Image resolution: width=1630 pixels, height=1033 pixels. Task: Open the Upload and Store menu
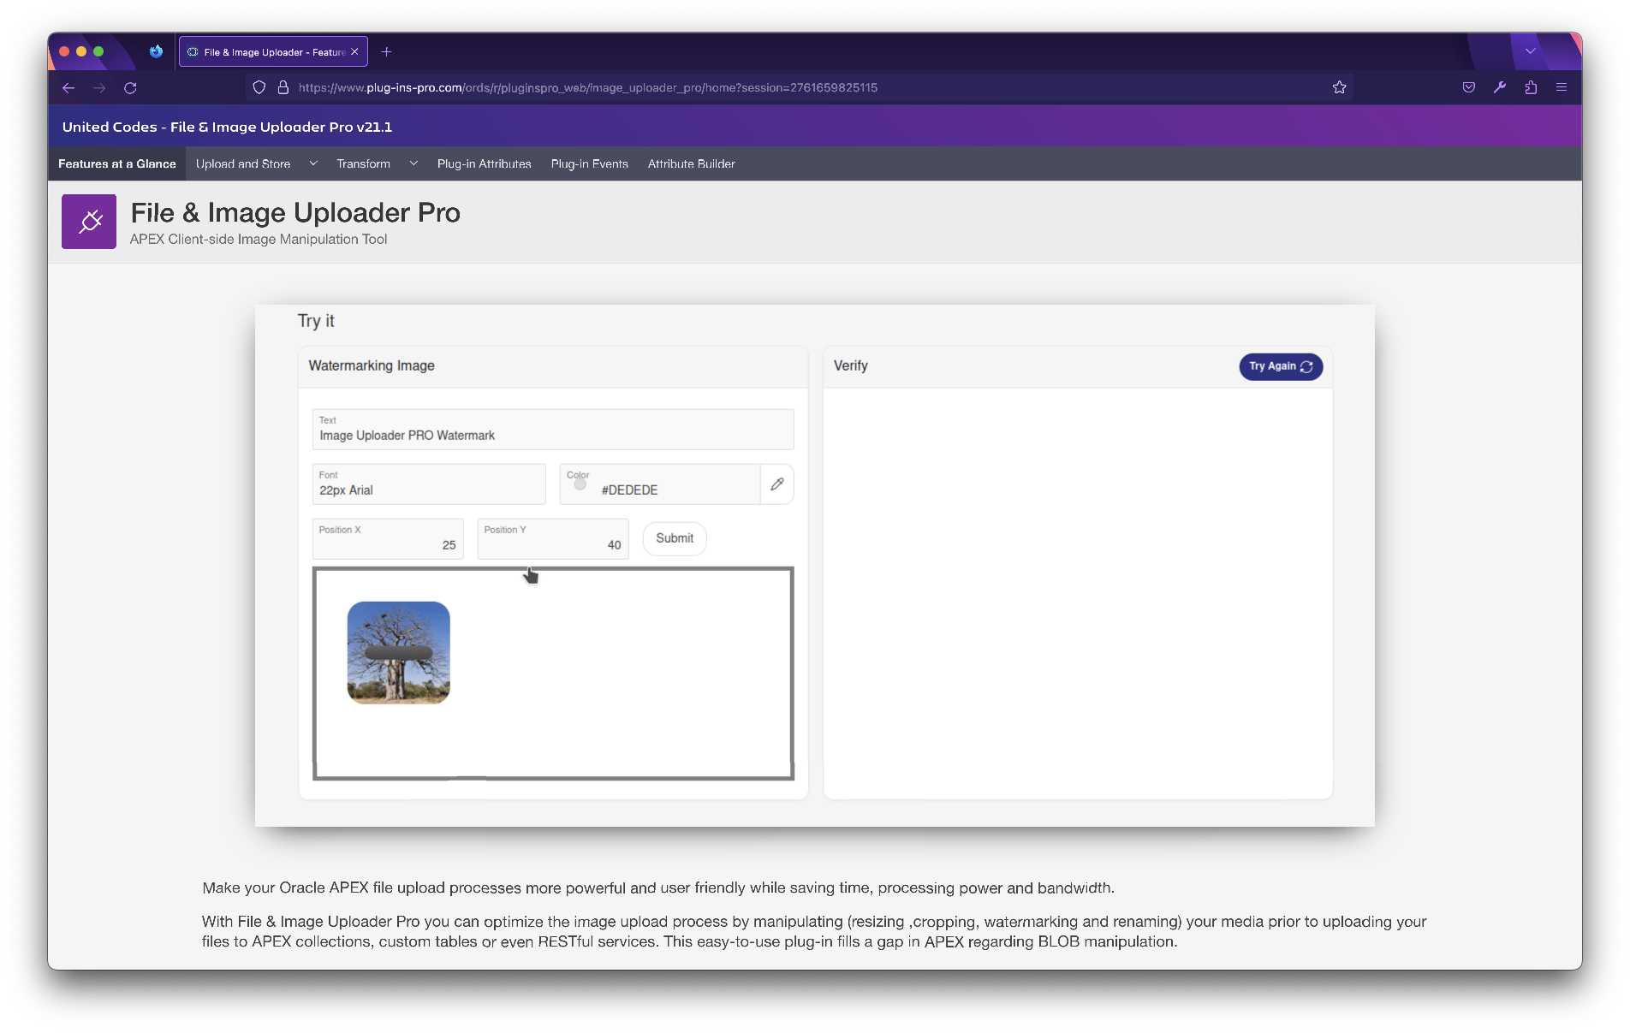(243, 163)
